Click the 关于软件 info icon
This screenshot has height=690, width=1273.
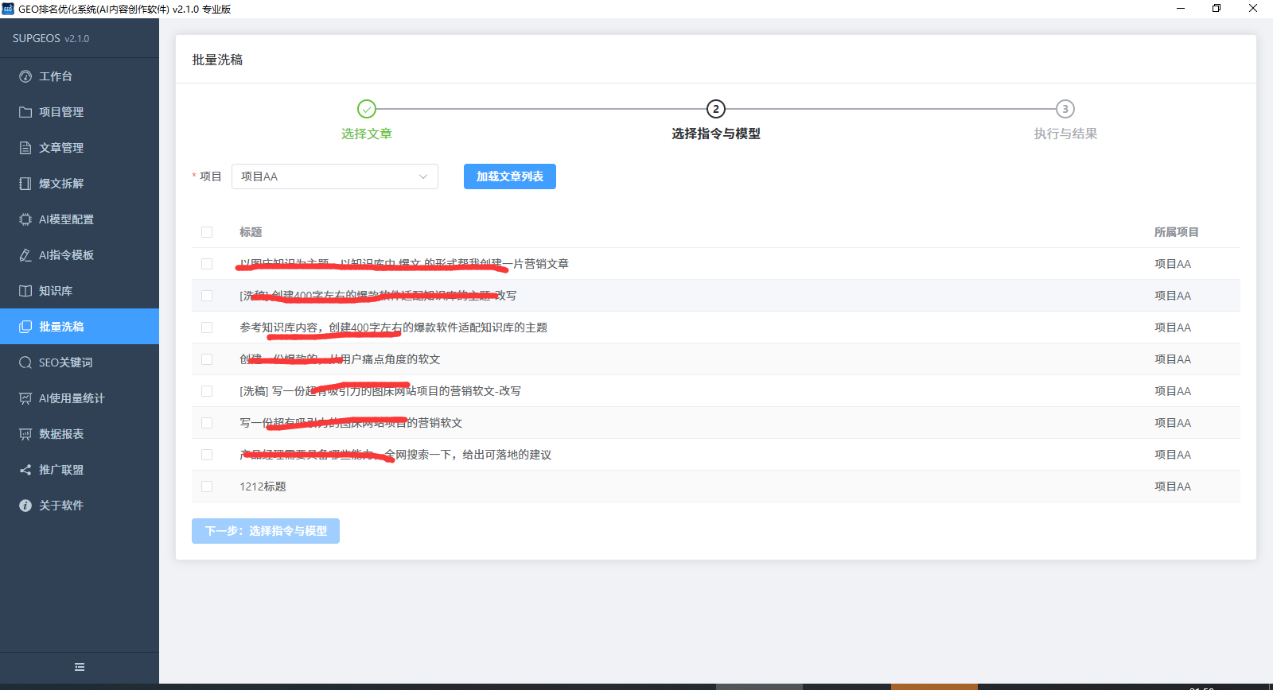(x=25, y=506)
